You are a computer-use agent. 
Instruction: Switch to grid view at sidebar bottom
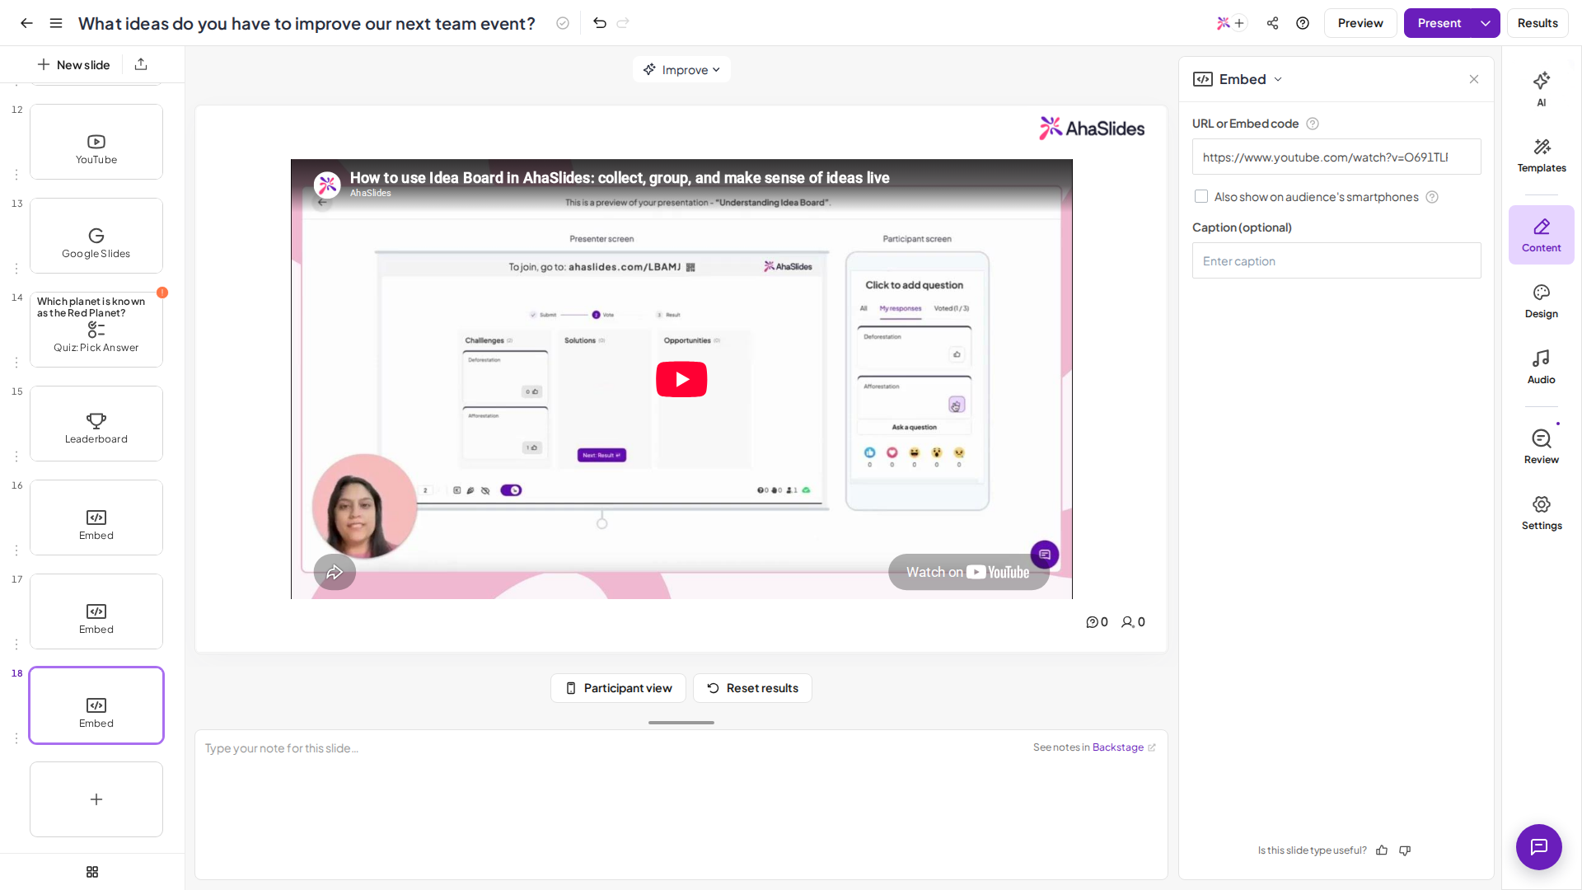point(92,872)
